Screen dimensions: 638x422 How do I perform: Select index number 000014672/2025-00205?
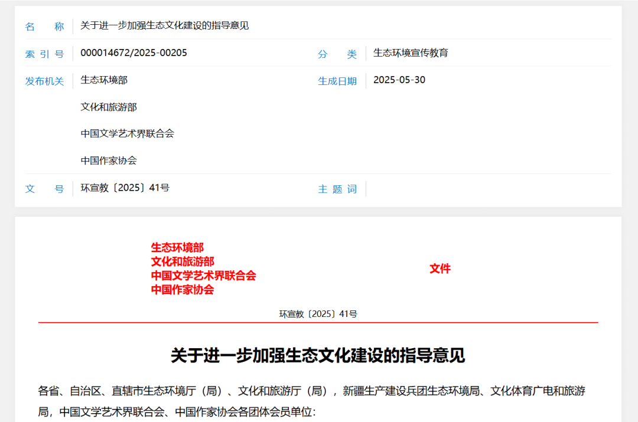click(134, 53)
